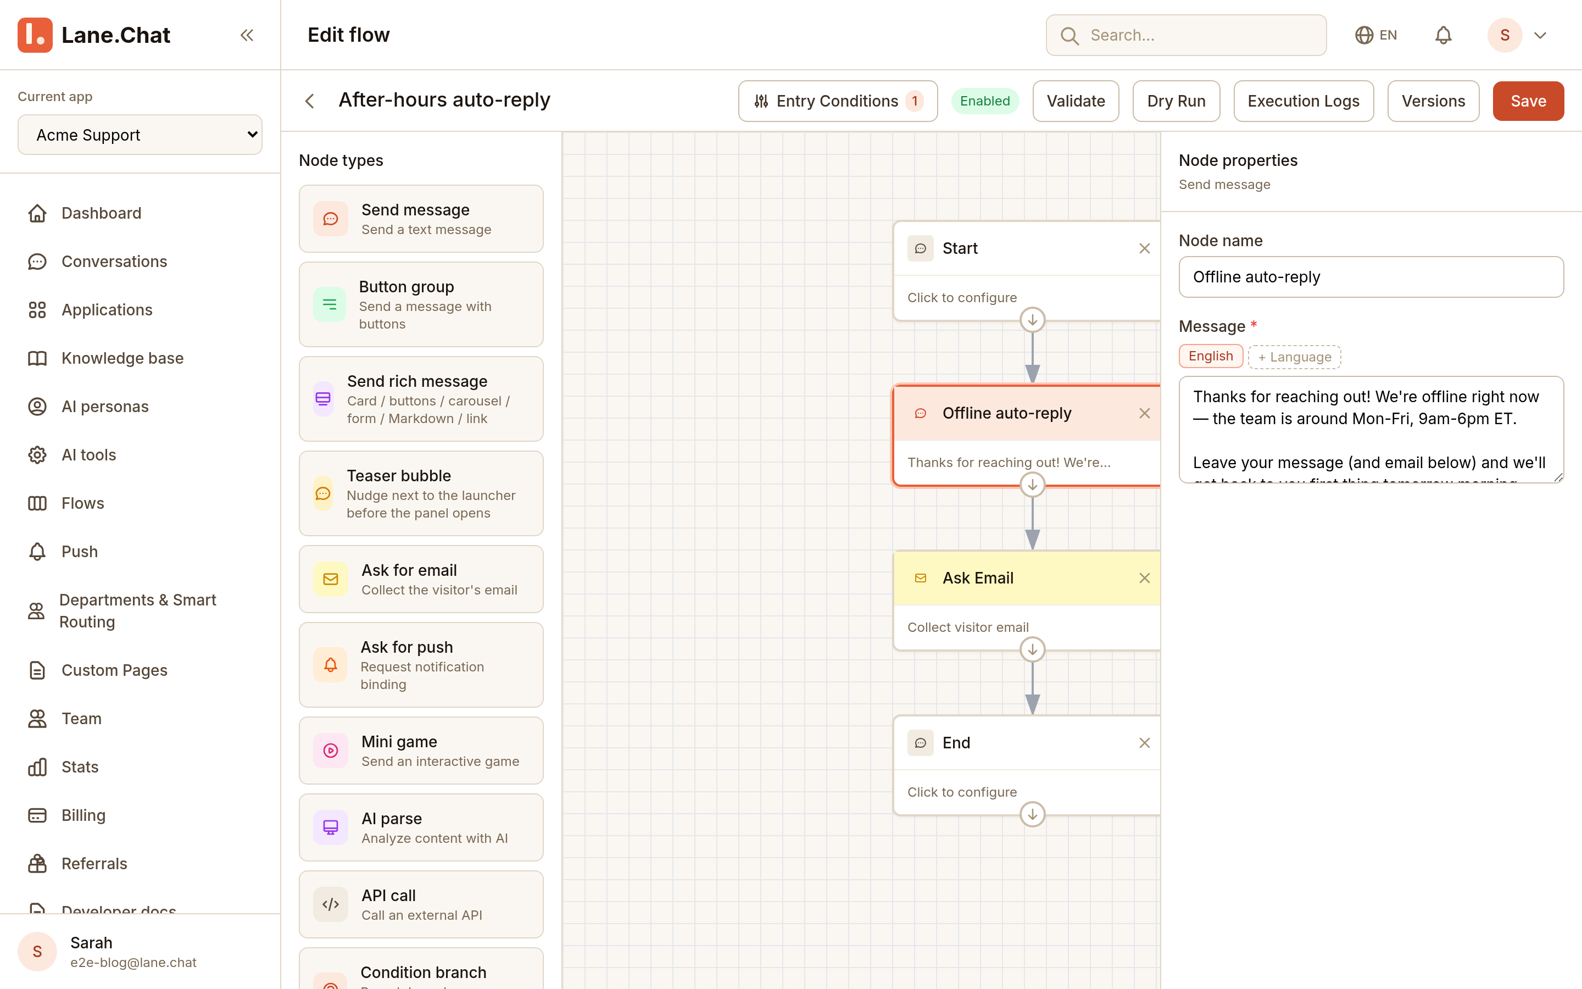This screenshot has height=989, width=1582.
Task: Open Applications in the sidebar
Action: tap(140, 310)
